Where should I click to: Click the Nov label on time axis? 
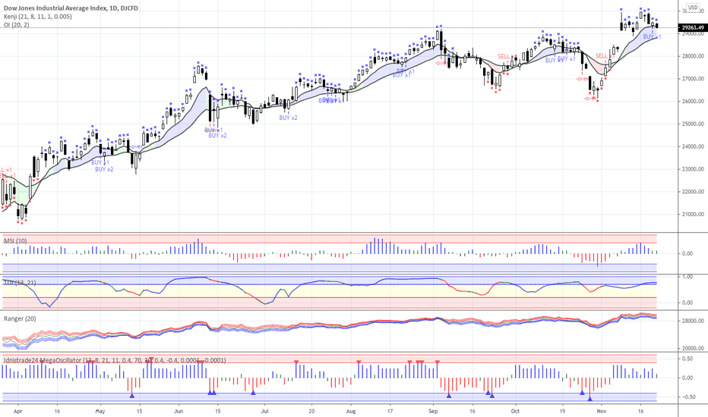click(x=601, y=411)
